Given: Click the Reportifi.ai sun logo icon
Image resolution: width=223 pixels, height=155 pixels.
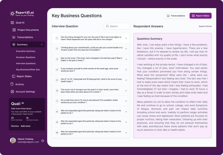Looking at the screenshot, I should [12, 13].
